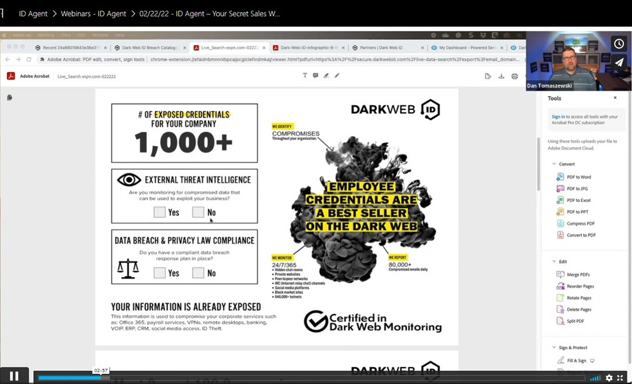The height and width of the screenshot is (384, 632).
Task: Click the PDF document vertical scrollbar
Action: (x=538, y=164)
